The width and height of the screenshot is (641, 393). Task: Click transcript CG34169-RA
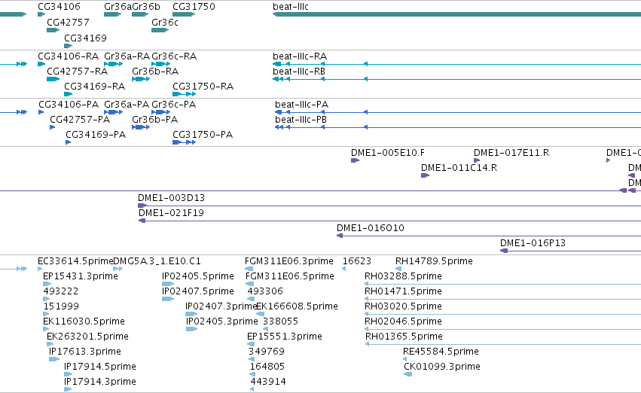[68, 94]
